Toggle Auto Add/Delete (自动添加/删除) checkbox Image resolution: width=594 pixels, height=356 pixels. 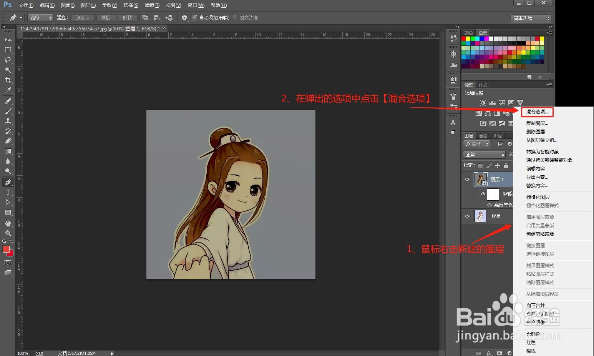[194, 18]
